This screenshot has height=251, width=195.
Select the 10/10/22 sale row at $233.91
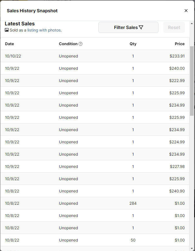point(95,56)
